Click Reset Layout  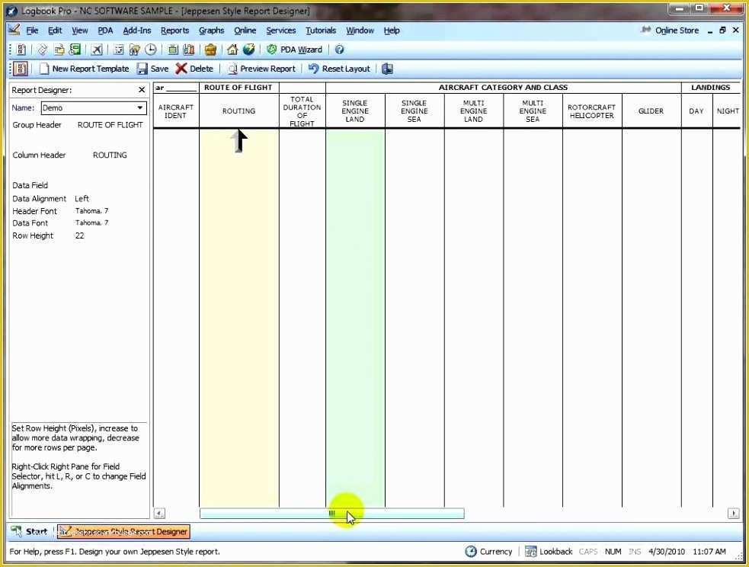[339, 69]
